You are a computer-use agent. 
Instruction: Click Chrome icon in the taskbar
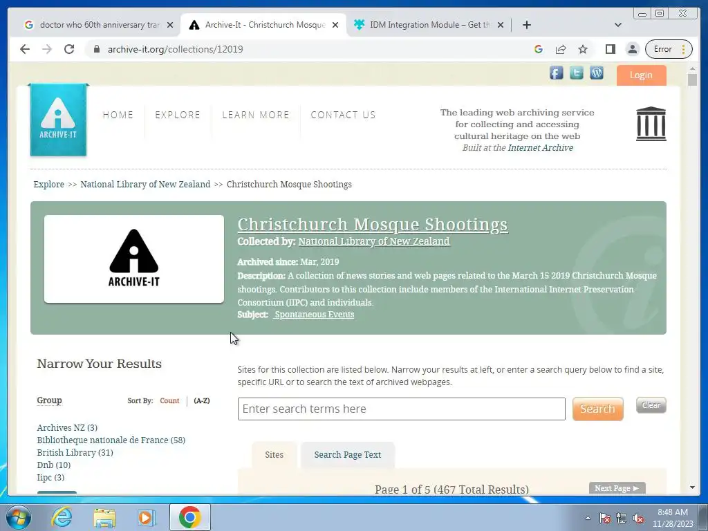(x=189, y=517)
